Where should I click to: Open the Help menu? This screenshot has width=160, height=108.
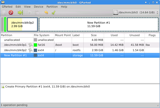[64, 7]
